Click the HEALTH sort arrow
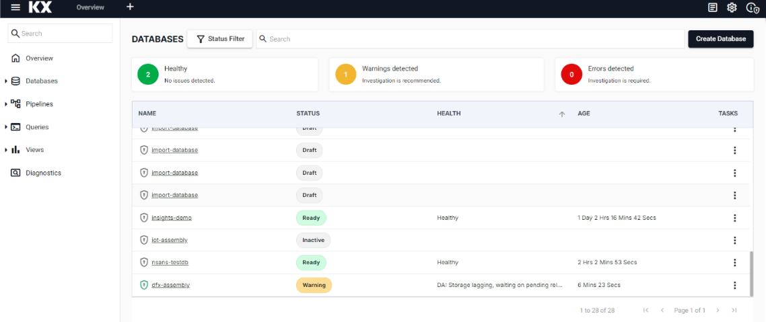Image resolution: width=766 pixels, height=322 pixels. click(562, 114)
